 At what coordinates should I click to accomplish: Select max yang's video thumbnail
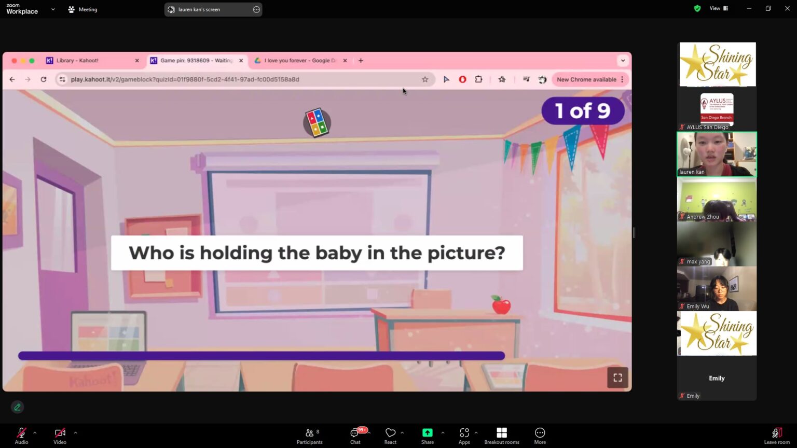[717, 244]
